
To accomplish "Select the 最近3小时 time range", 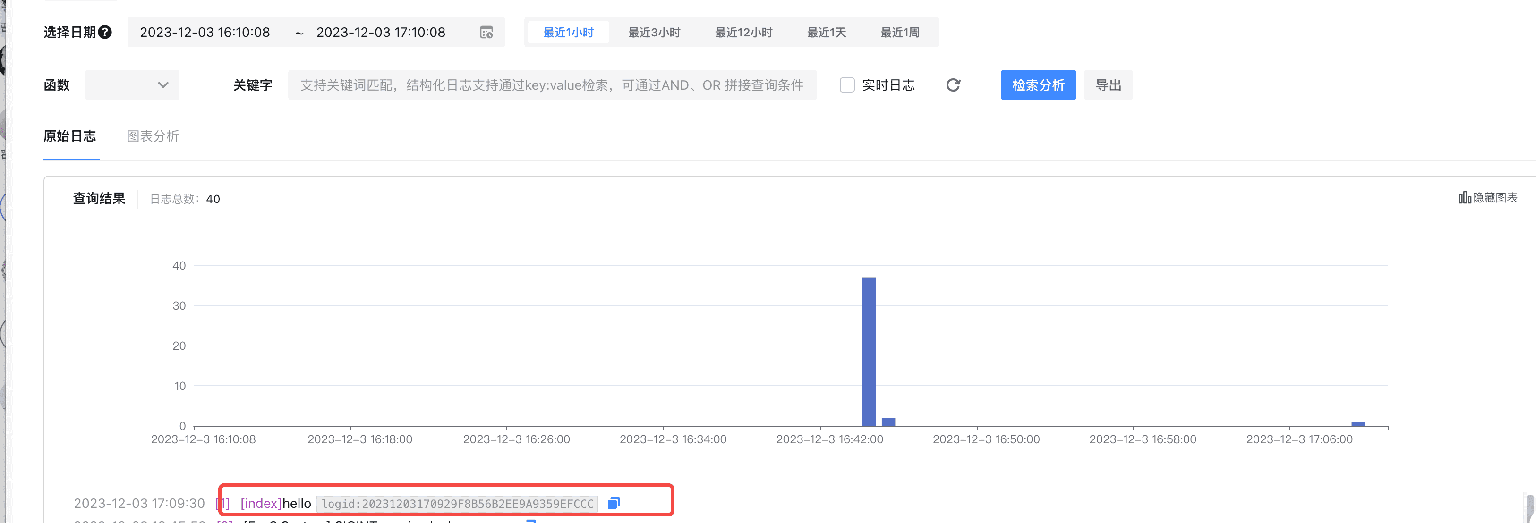I will click(x=654, y=32).
